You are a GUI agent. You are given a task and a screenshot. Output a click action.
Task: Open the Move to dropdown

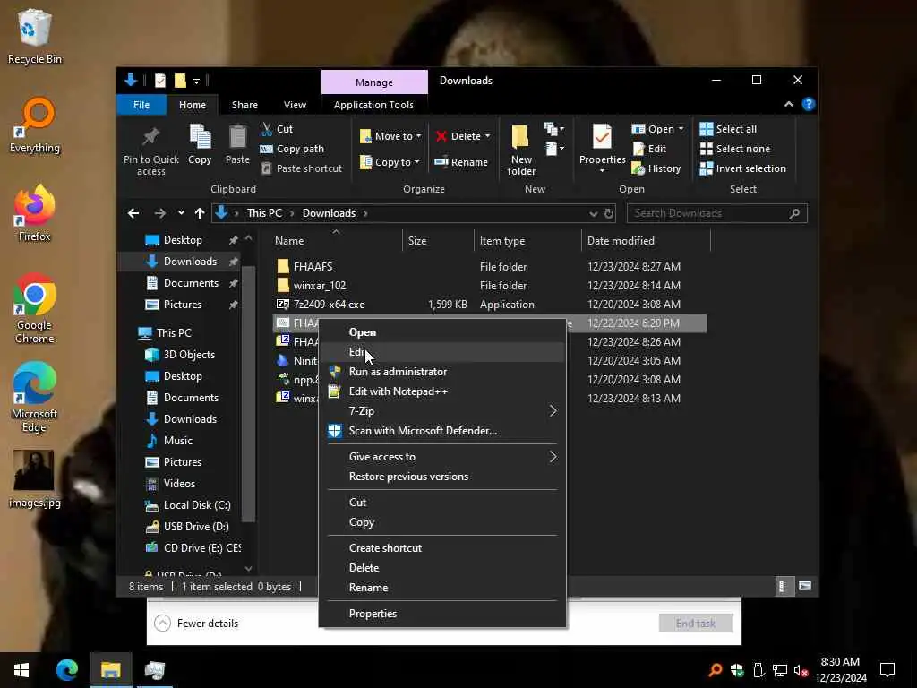point(390,136)
